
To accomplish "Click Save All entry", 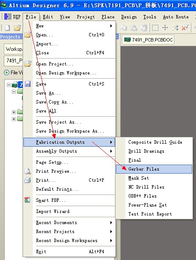I will 69,111.
